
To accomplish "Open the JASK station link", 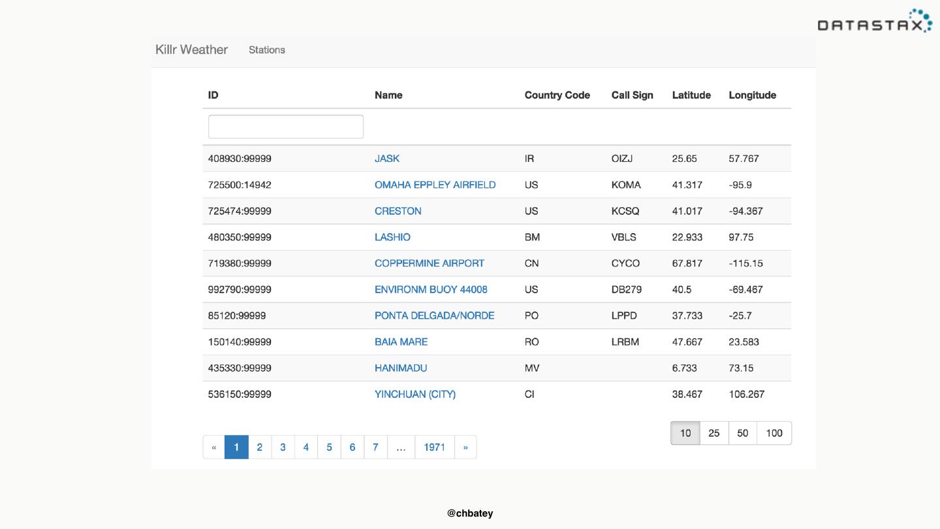I will pos(386,159).
